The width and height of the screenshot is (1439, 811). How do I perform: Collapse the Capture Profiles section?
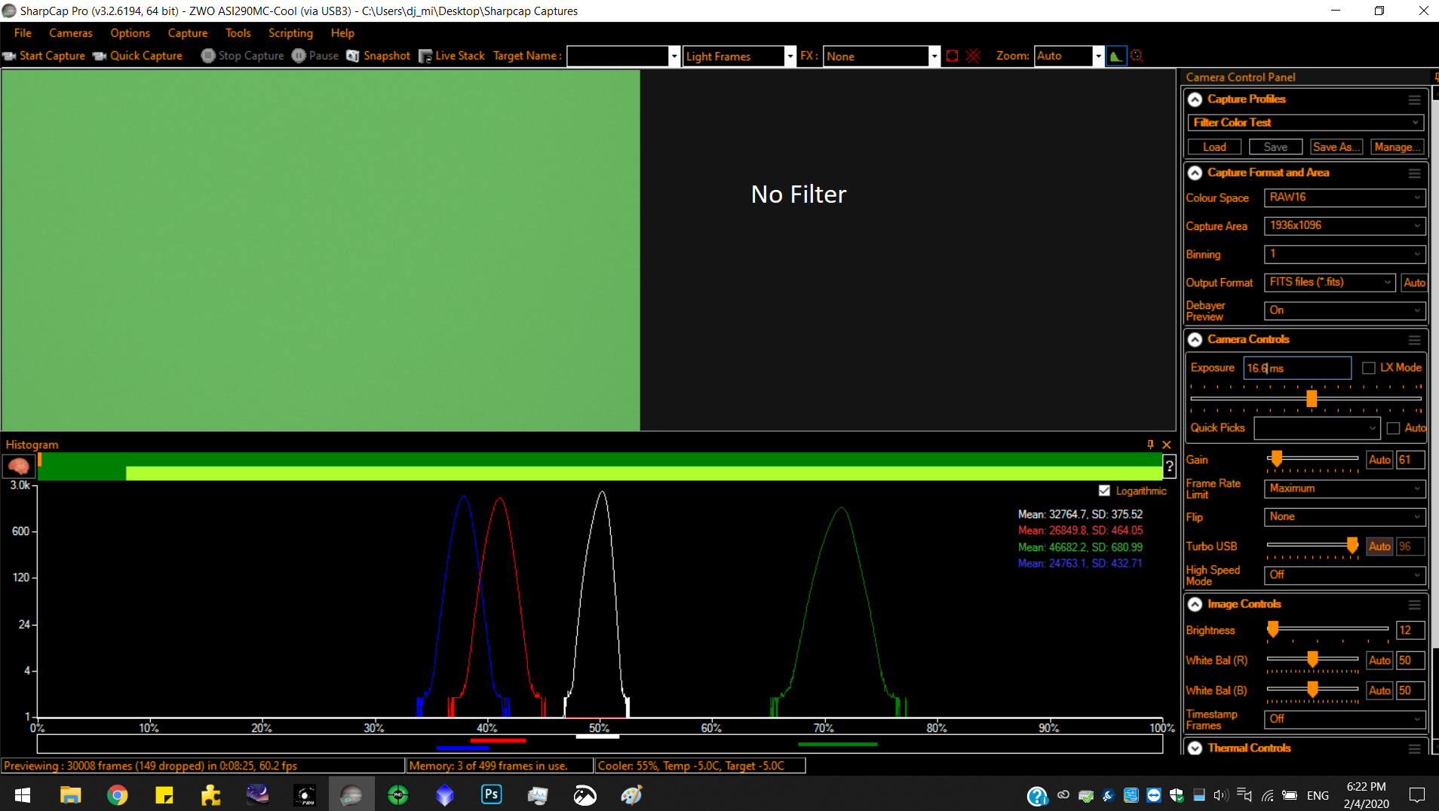coord(1195,99)
